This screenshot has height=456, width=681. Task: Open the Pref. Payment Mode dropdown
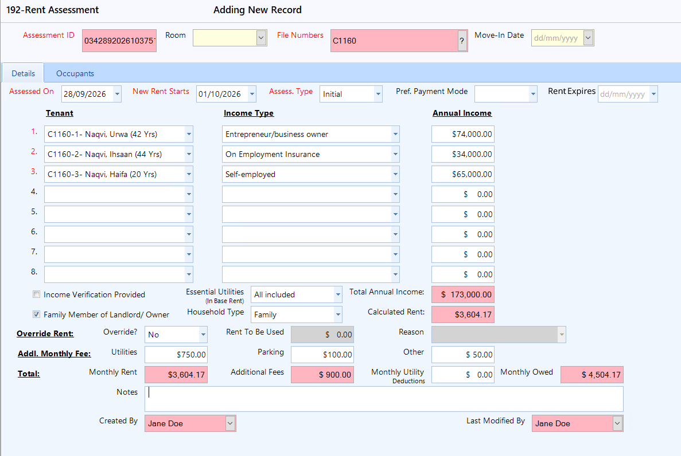533,94
